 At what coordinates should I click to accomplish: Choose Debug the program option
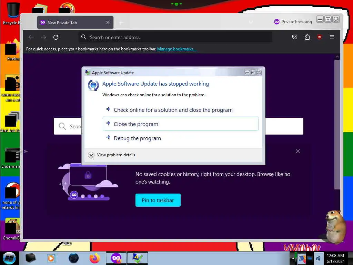point(181,138)
